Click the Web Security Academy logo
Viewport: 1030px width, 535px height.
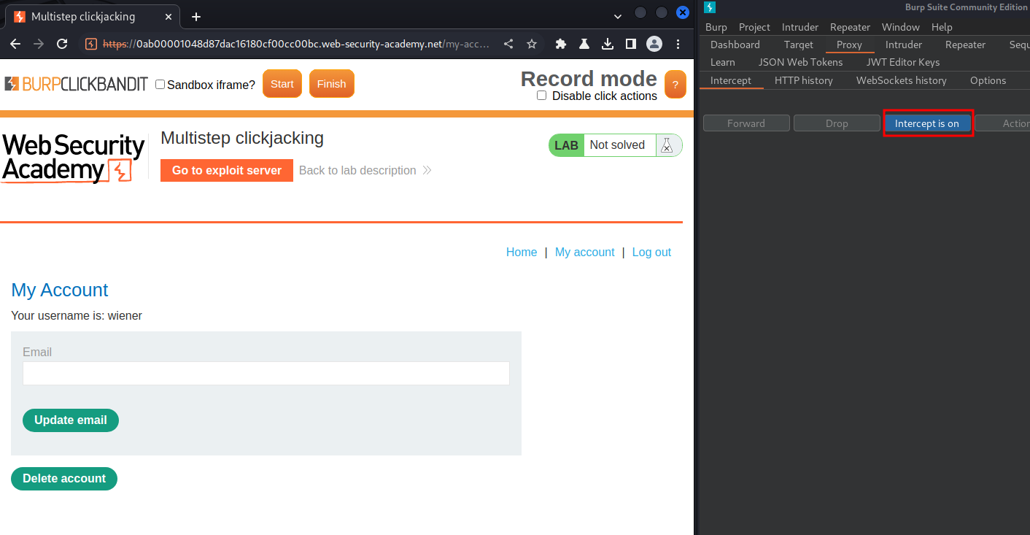(x=73, y=158)
